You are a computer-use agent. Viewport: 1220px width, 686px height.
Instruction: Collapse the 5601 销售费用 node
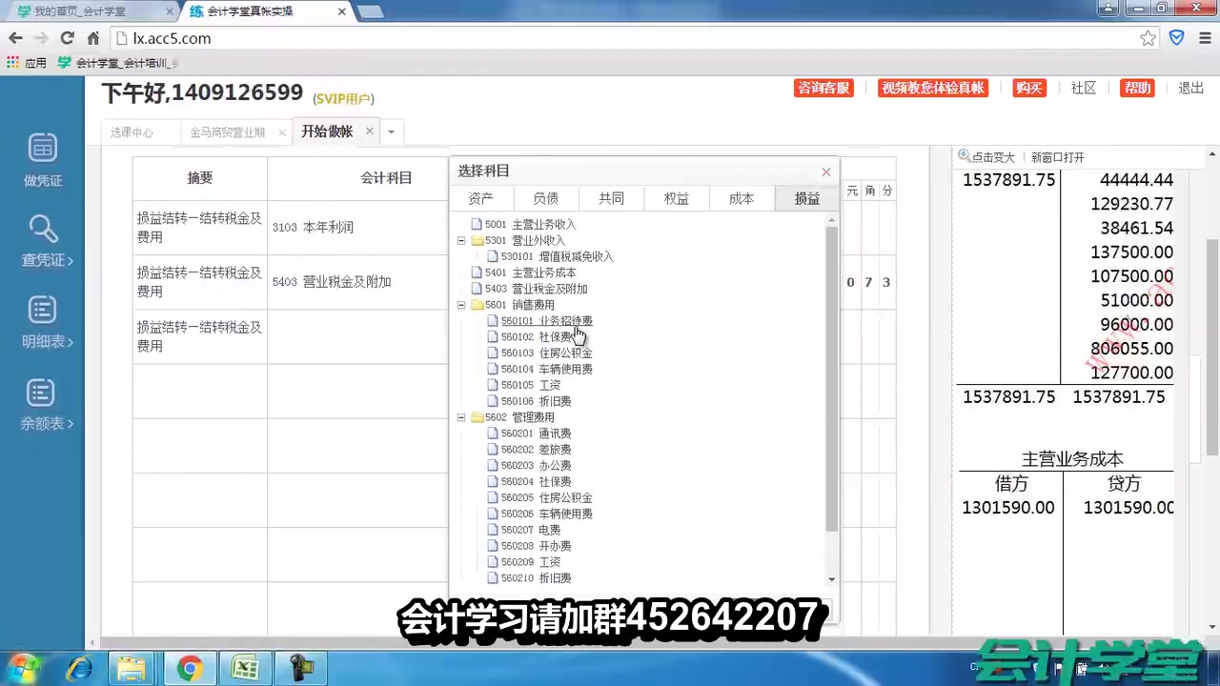461,305
